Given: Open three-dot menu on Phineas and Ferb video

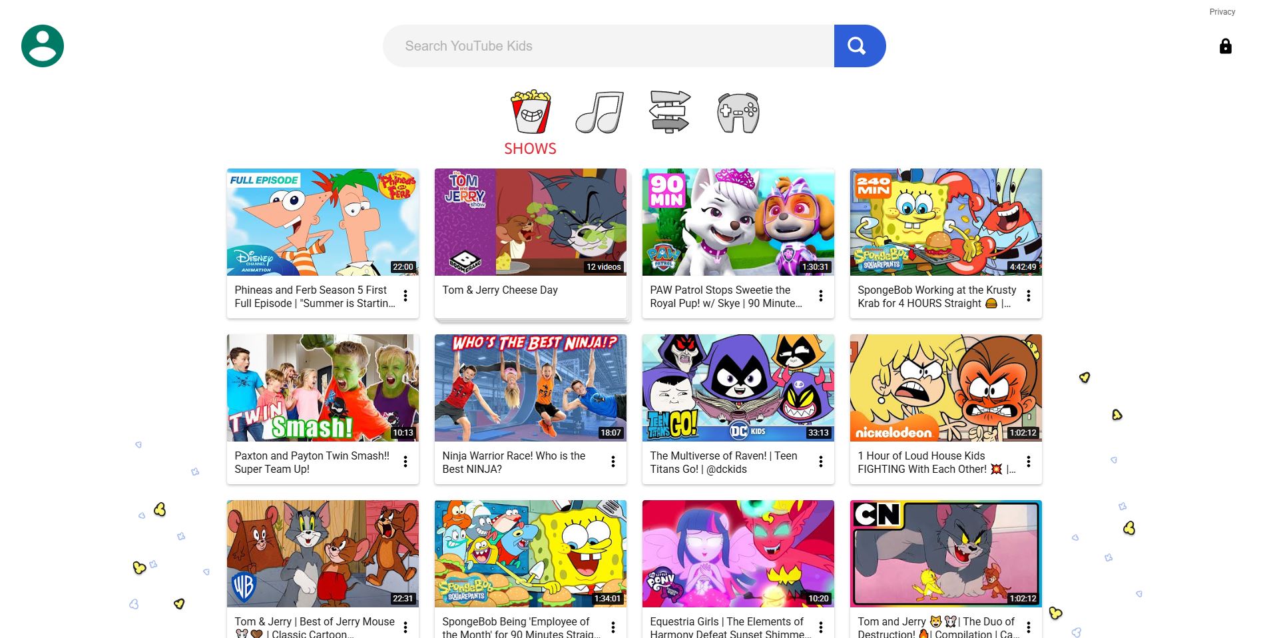Looking at the screenshot, I should pos(405,295).
